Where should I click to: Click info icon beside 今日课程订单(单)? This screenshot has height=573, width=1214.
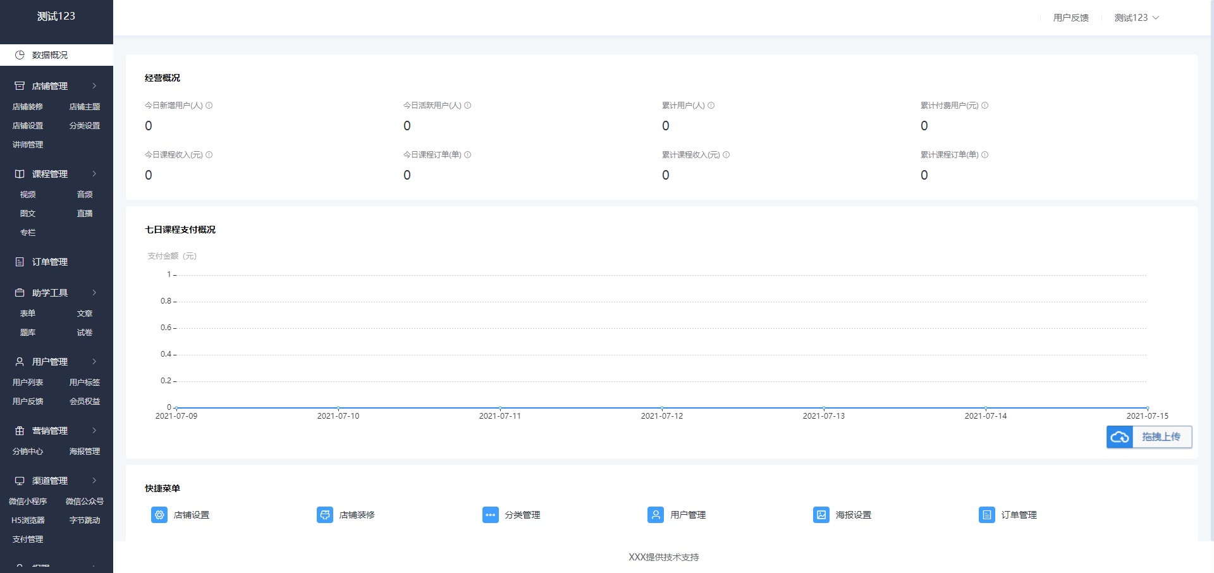(468, 155)
